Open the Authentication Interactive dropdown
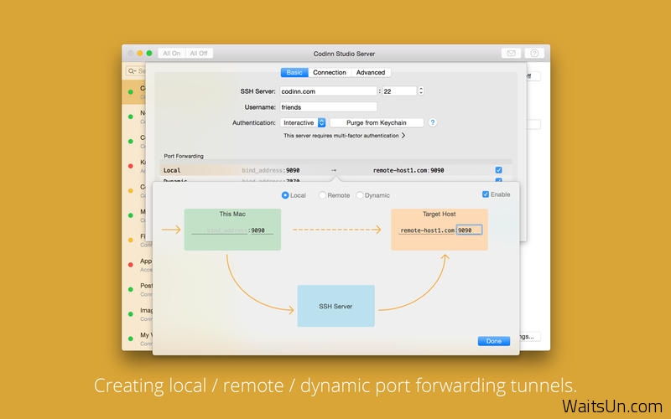The image size is (671, 419). (x=303, y=122)
